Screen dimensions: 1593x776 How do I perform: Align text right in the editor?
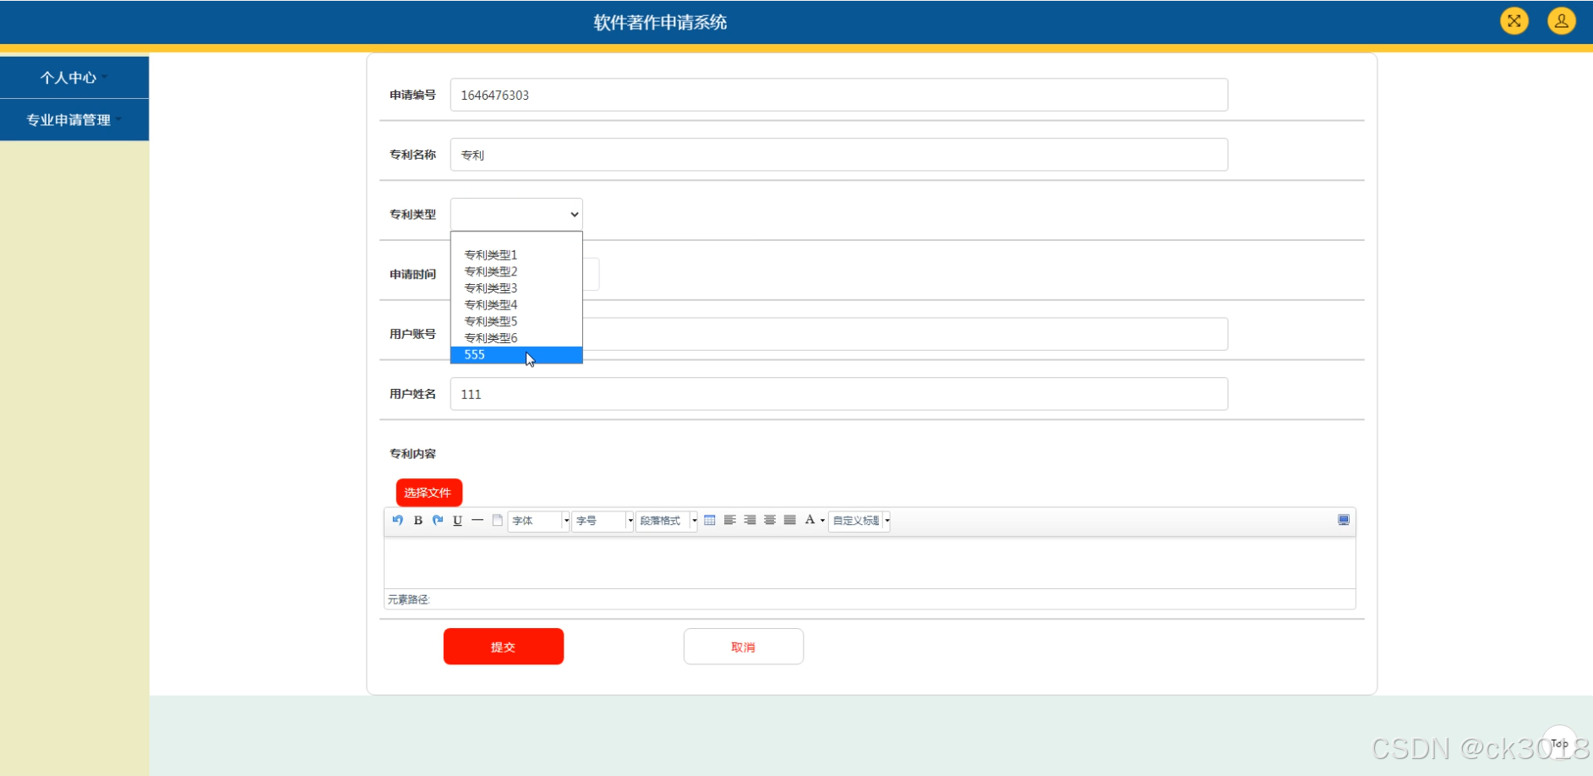tap(750, 520)
